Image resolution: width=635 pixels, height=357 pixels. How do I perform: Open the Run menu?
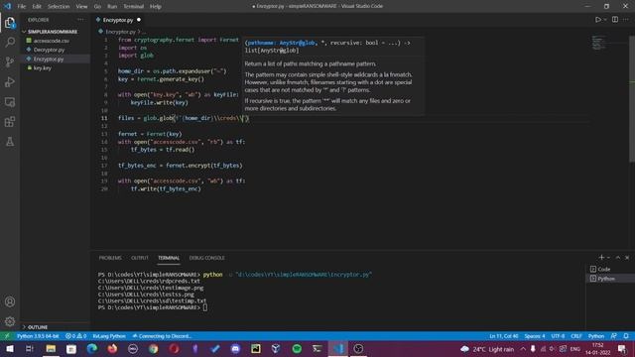(112, 7)
